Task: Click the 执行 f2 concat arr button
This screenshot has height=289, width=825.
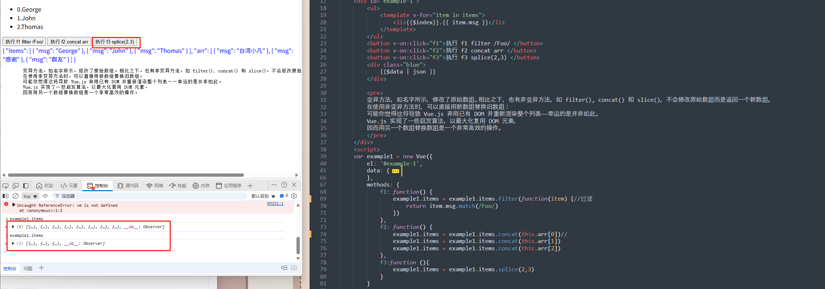Action: [x=69, y=42]
